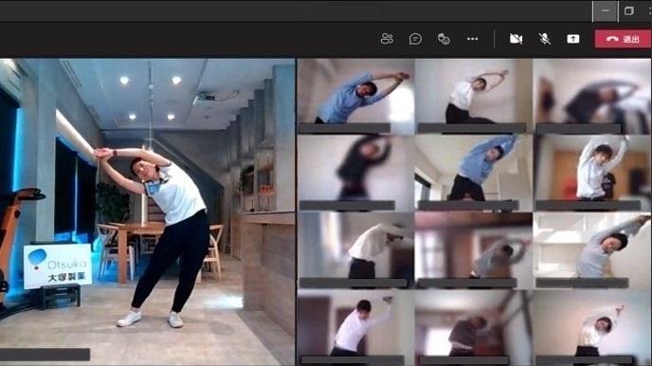Select top-left participant in blue shirt
The height and width of the screenshot is (366, 652).
point(356,96)
